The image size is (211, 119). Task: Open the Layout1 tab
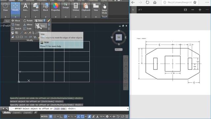pyautogui.click(x=17, y=112)
